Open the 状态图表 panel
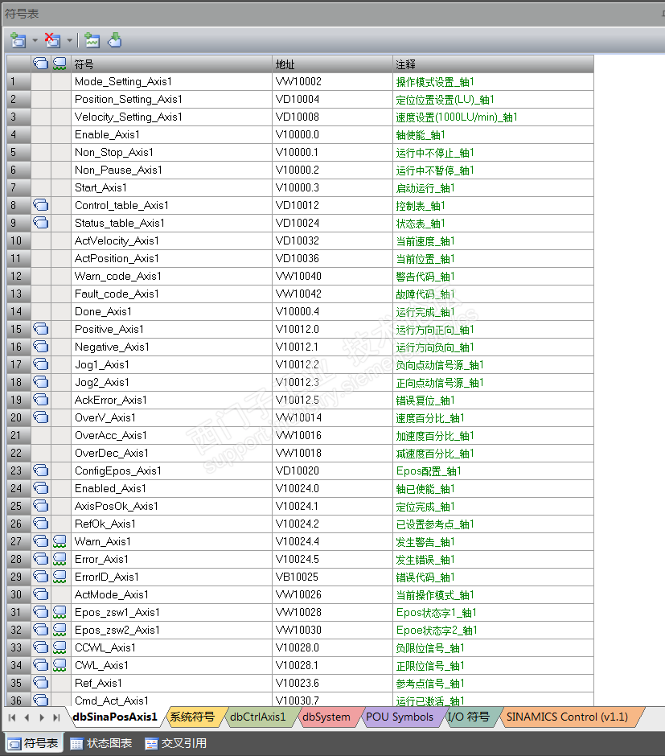The width and height of the screenshot is (665, 756). pyautogui.click(x=101, y=743)
